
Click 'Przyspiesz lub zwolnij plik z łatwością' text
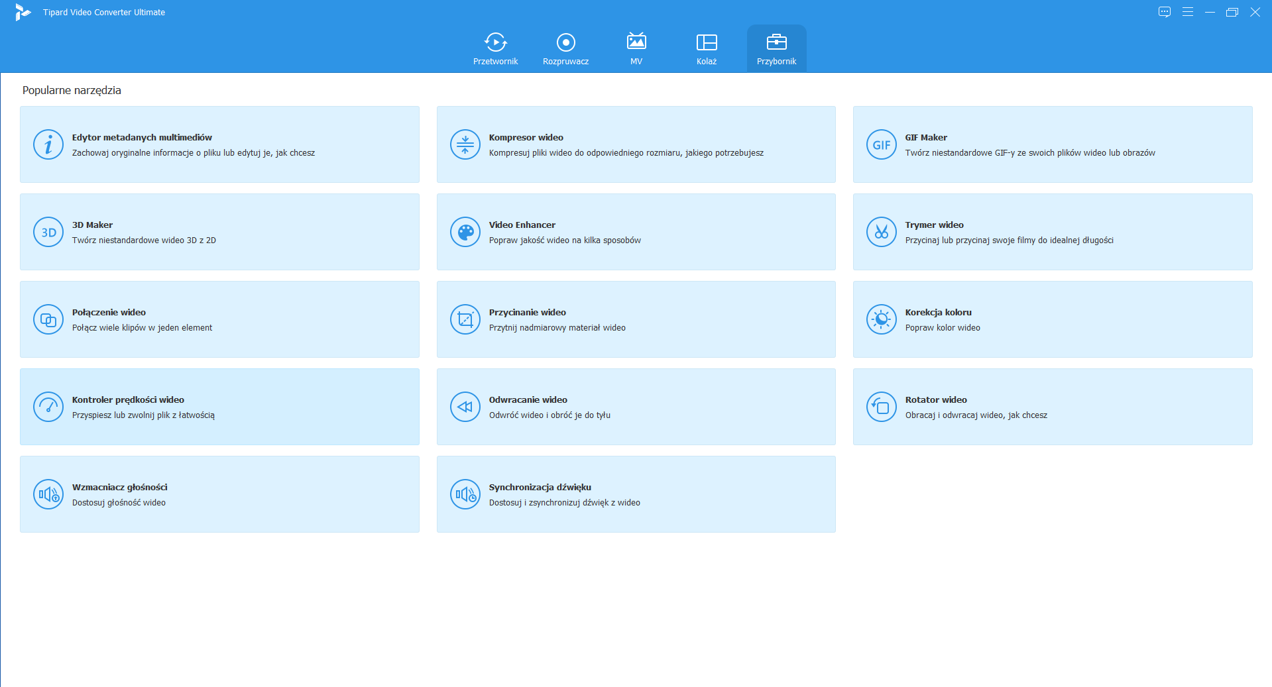(143, 415)
